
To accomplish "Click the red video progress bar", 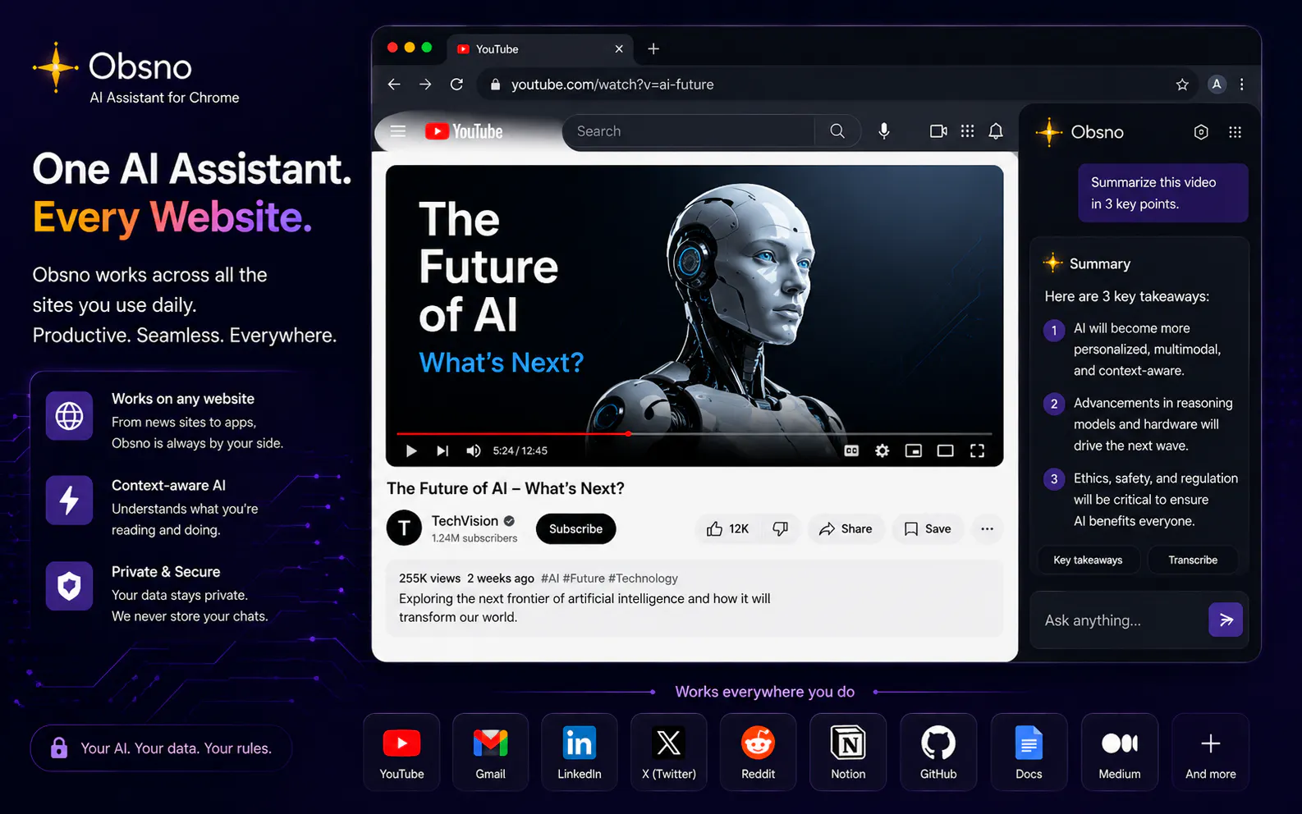I will click(x=513, y=433).
